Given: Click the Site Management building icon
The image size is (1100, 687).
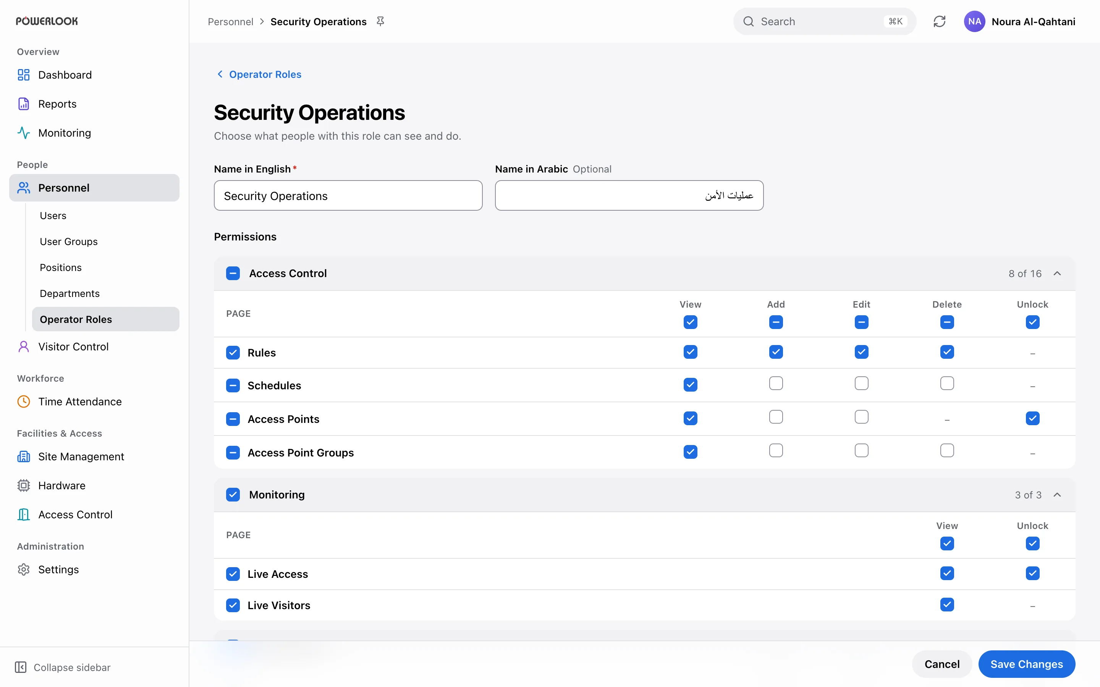Looking at the screenshot, I should click(24, 456).
